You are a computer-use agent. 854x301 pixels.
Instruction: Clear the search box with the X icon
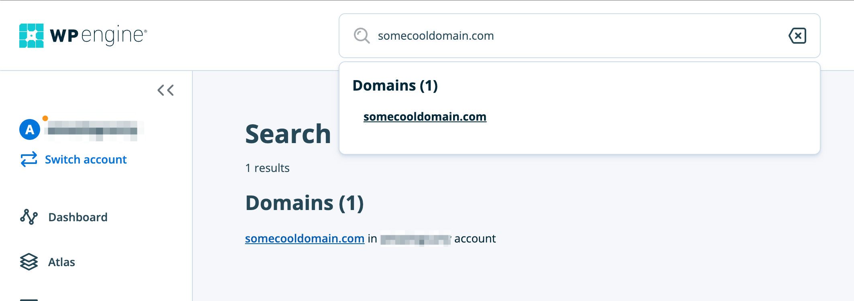click(797, 36)
